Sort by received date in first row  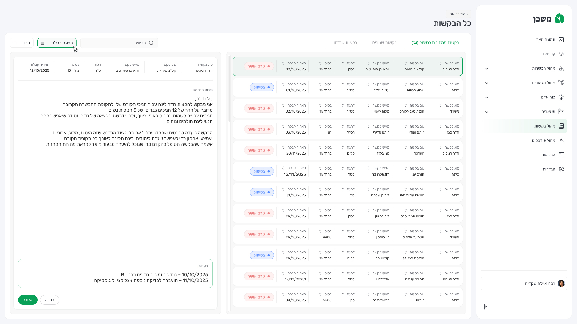(x=283, y=63)
